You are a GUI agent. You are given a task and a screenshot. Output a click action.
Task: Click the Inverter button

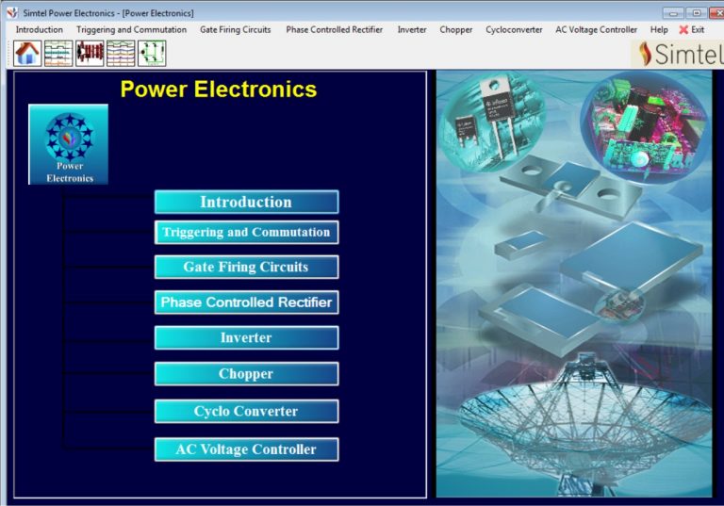[247, 337]
